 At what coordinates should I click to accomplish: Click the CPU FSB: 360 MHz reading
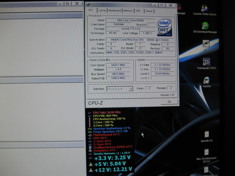click(105, 116)
